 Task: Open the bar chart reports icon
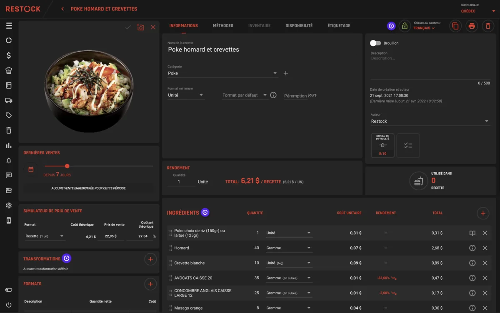point(9,145)
